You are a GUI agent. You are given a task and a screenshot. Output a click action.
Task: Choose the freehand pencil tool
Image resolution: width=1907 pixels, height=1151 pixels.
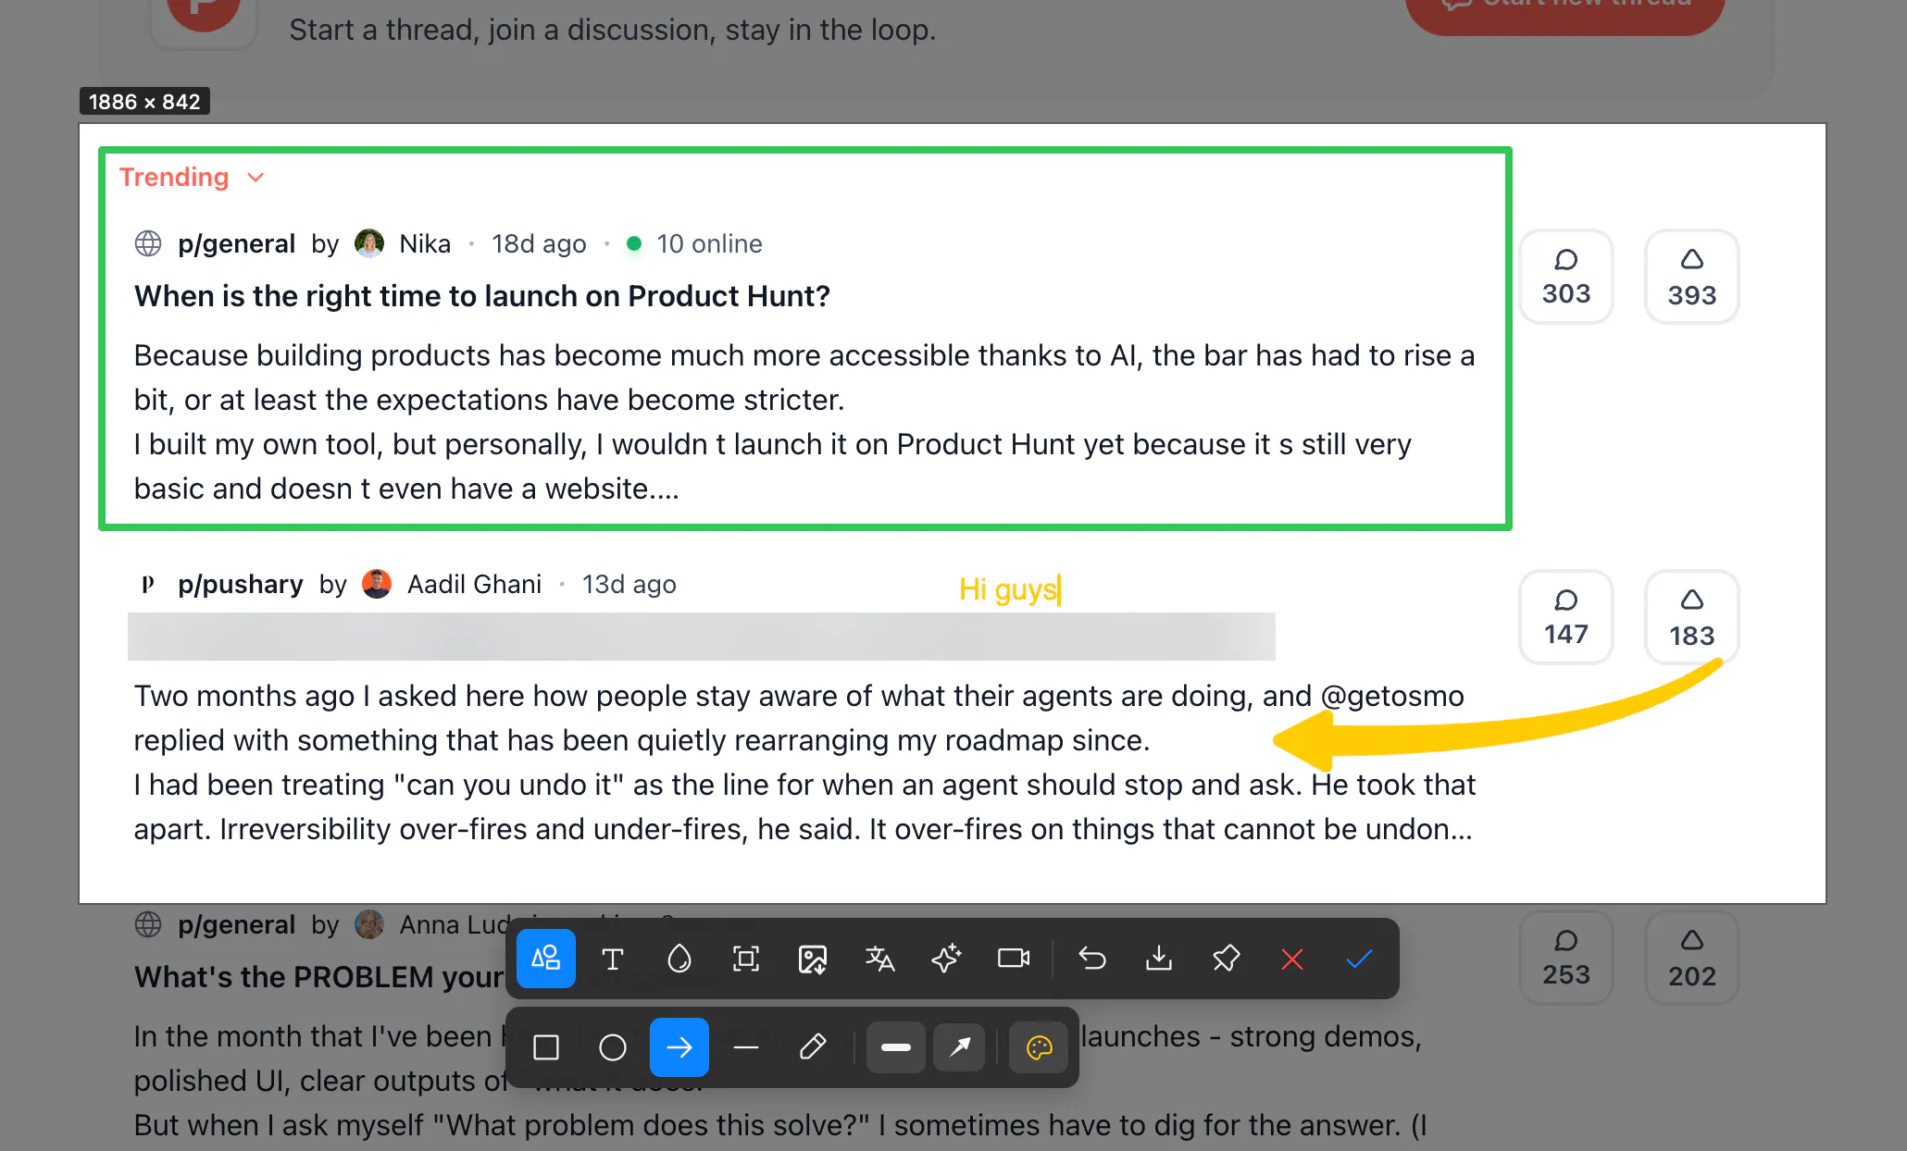pyautogui.click(x=813, y=1047)
